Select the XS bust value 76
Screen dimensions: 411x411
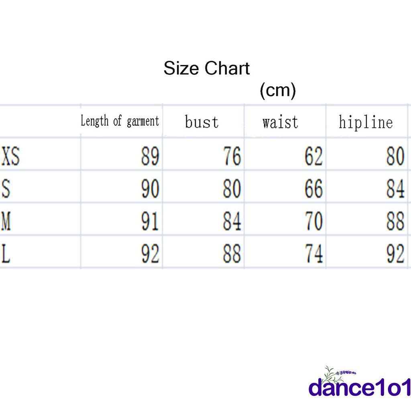click(x=232, y=157)
